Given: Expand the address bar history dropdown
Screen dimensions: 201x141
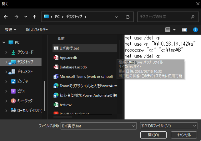Looking at the screenshot, I should tap(116, 17).
